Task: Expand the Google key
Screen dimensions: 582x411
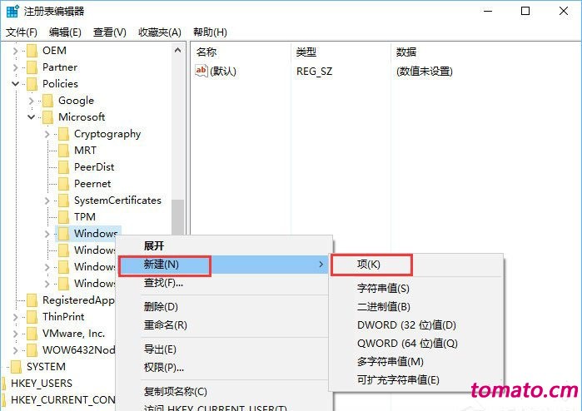Action: tap(31, 101)
